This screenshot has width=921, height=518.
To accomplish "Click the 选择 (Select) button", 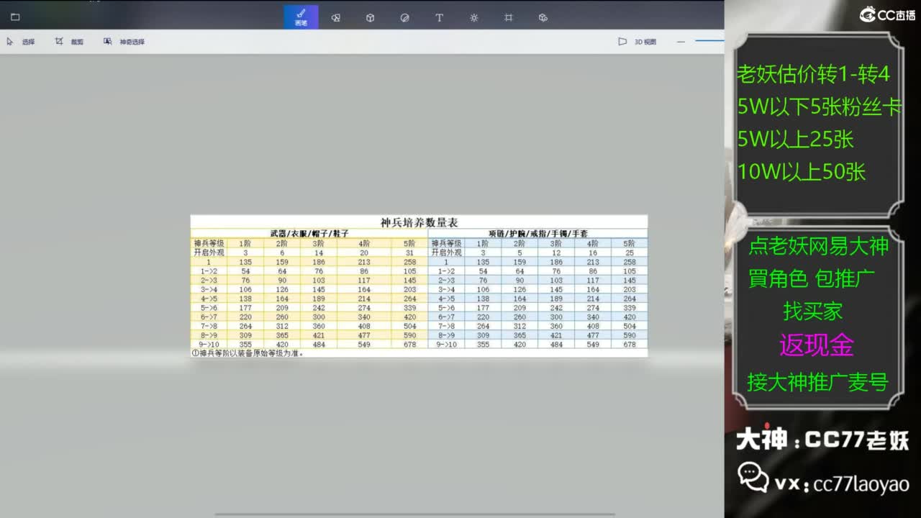I will 21,42.
